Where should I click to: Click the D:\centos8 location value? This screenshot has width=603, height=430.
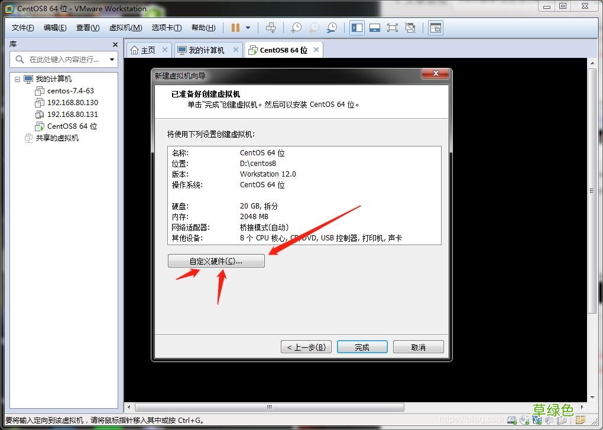(258, 163)
